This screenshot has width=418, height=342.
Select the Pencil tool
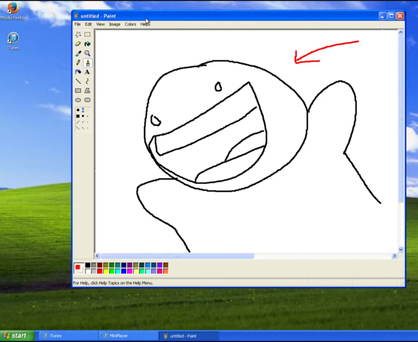coord(78,63)
